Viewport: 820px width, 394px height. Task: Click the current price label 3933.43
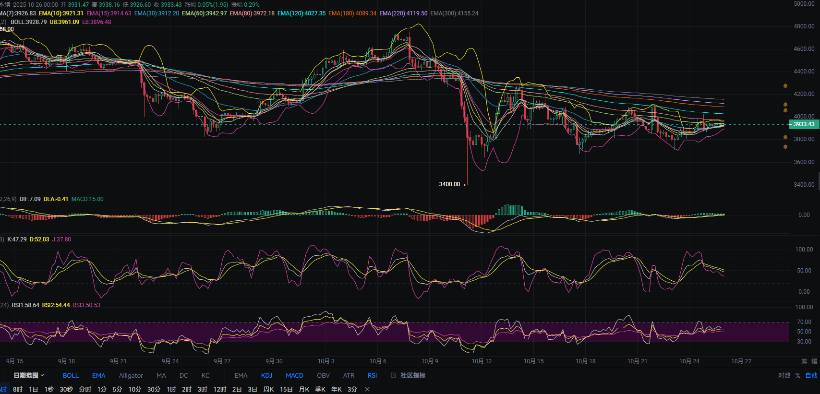(803, 124)
